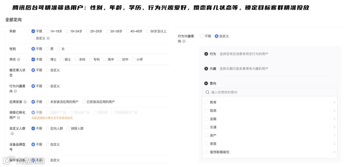Click the 全部定向 heading
This screenshot has height=167, width=344.
[x=13, y=20]
